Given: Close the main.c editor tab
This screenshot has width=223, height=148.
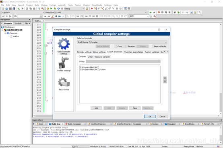Looking at the screenshot, I should pyautogui.click(x=43, y=21).
